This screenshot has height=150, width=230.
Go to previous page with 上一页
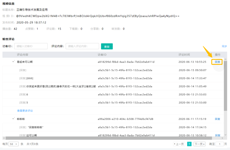(x=179, y=144)
